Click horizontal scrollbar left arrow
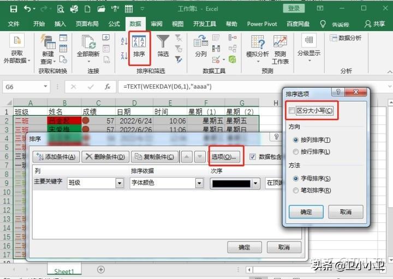The image size is (393, 279). (x=249, y=270)
